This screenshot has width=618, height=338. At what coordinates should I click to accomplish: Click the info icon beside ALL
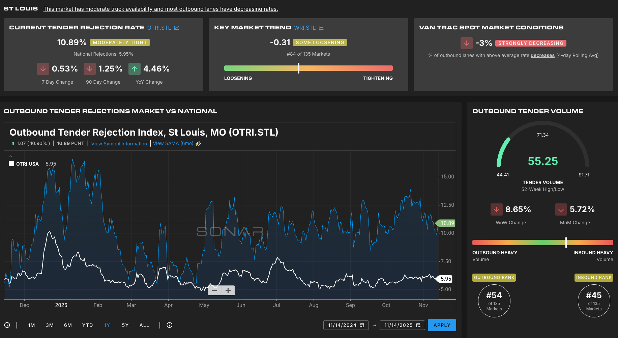170,325
